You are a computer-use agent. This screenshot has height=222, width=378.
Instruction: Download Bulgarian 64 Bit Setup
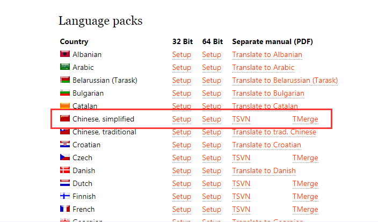212,93
